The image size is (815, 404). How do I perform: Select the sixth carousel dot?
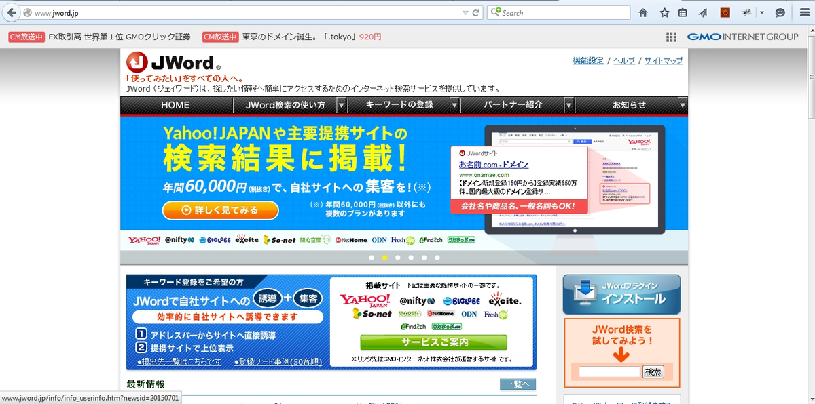[437, 258]
